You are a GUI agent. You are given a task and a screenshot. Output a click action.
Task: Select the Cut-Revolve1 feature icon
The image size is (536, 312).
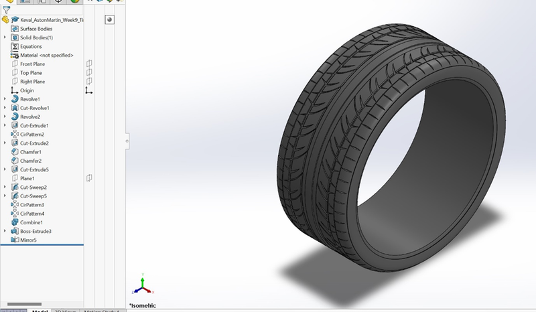(15, 108)
